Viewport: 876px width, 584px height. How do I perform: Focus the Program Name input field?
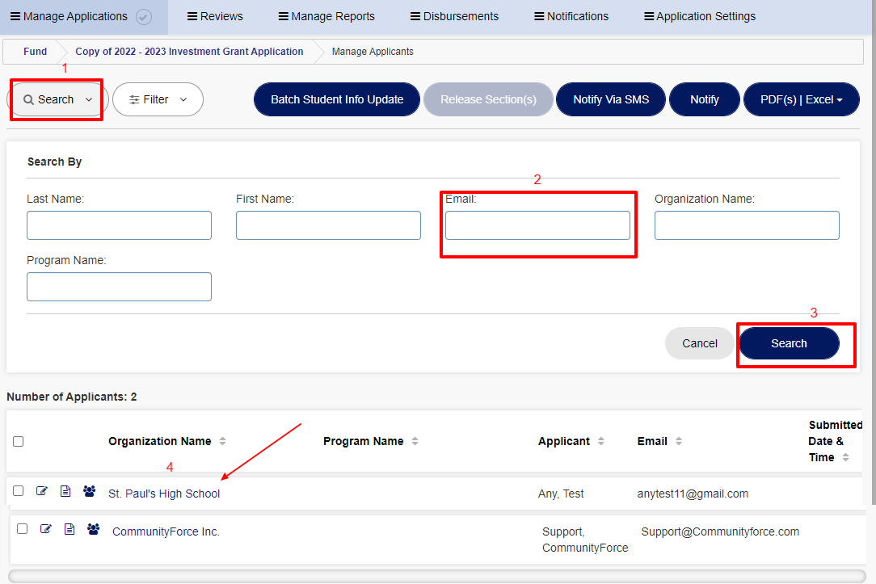(x=119, y=287)
